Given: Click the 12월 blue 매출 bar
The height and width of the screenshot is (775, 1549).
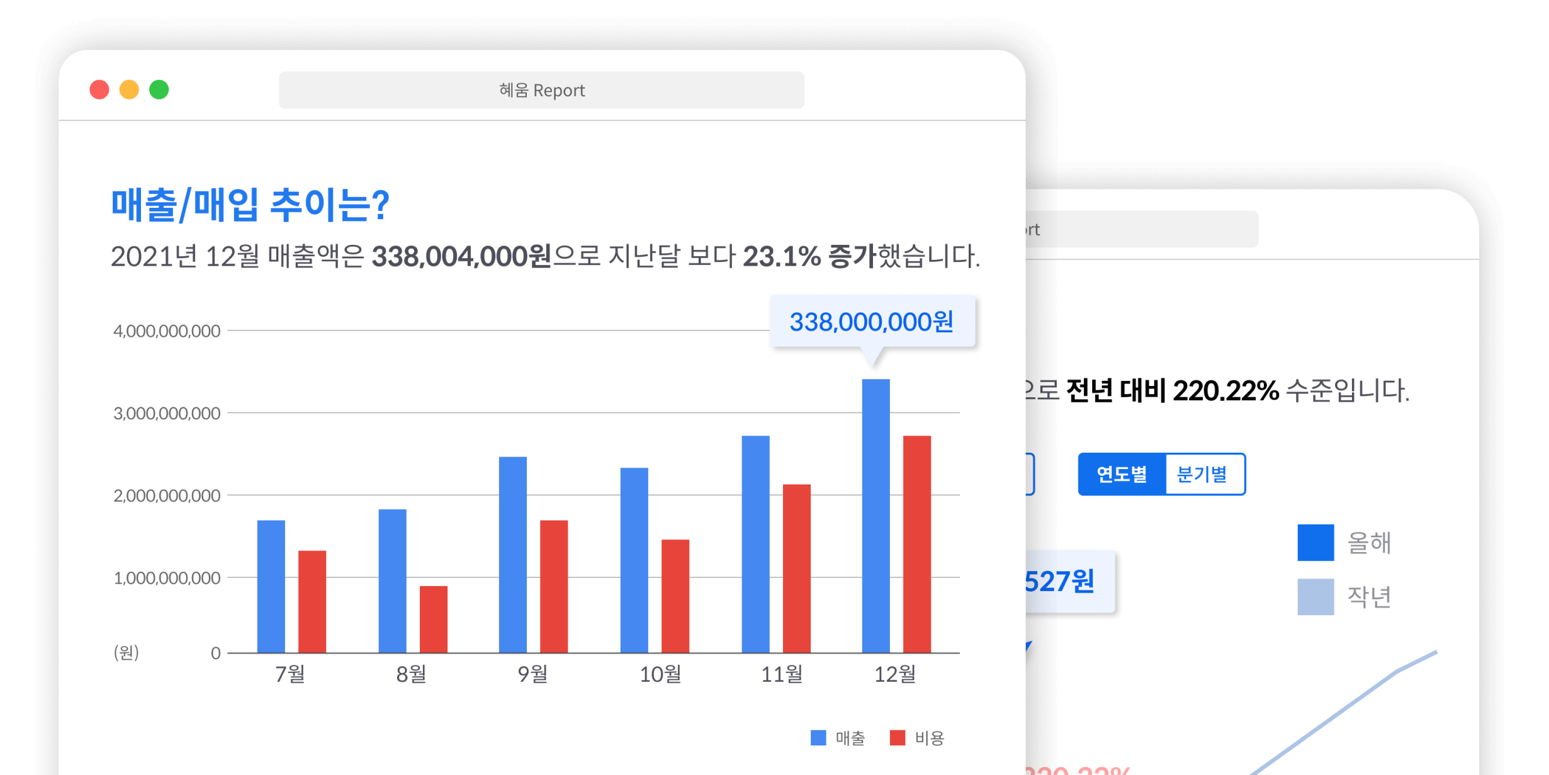Looking at the screenshot, I should point(876,516).
